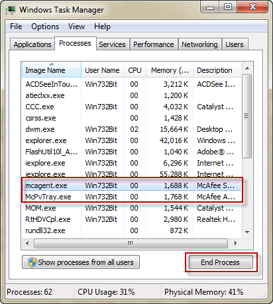Click the vertical scrollbar up arrow
273x304 pixels.
click(247, 68)
